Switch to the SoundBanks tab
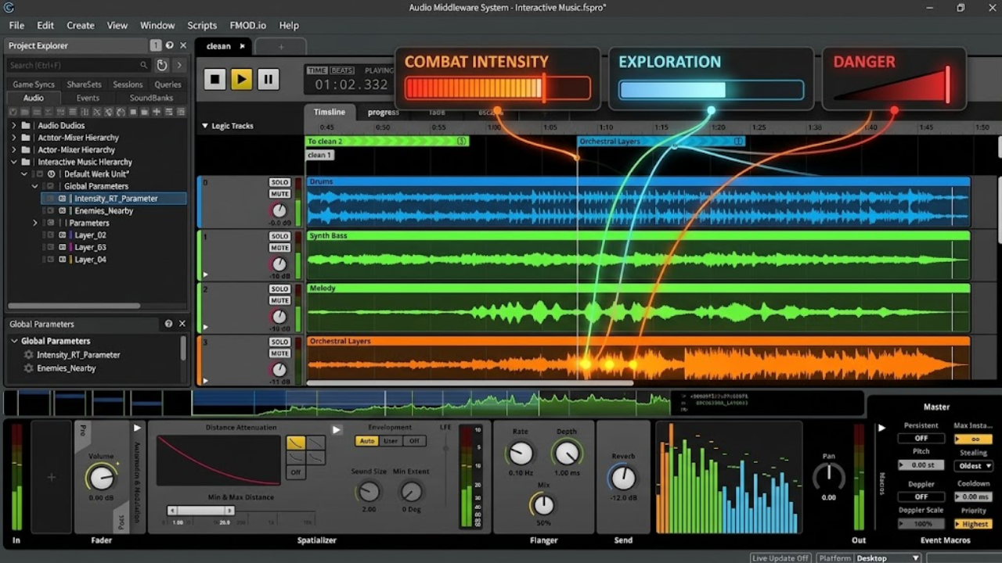1002x563 pixels. pos(152,99)
